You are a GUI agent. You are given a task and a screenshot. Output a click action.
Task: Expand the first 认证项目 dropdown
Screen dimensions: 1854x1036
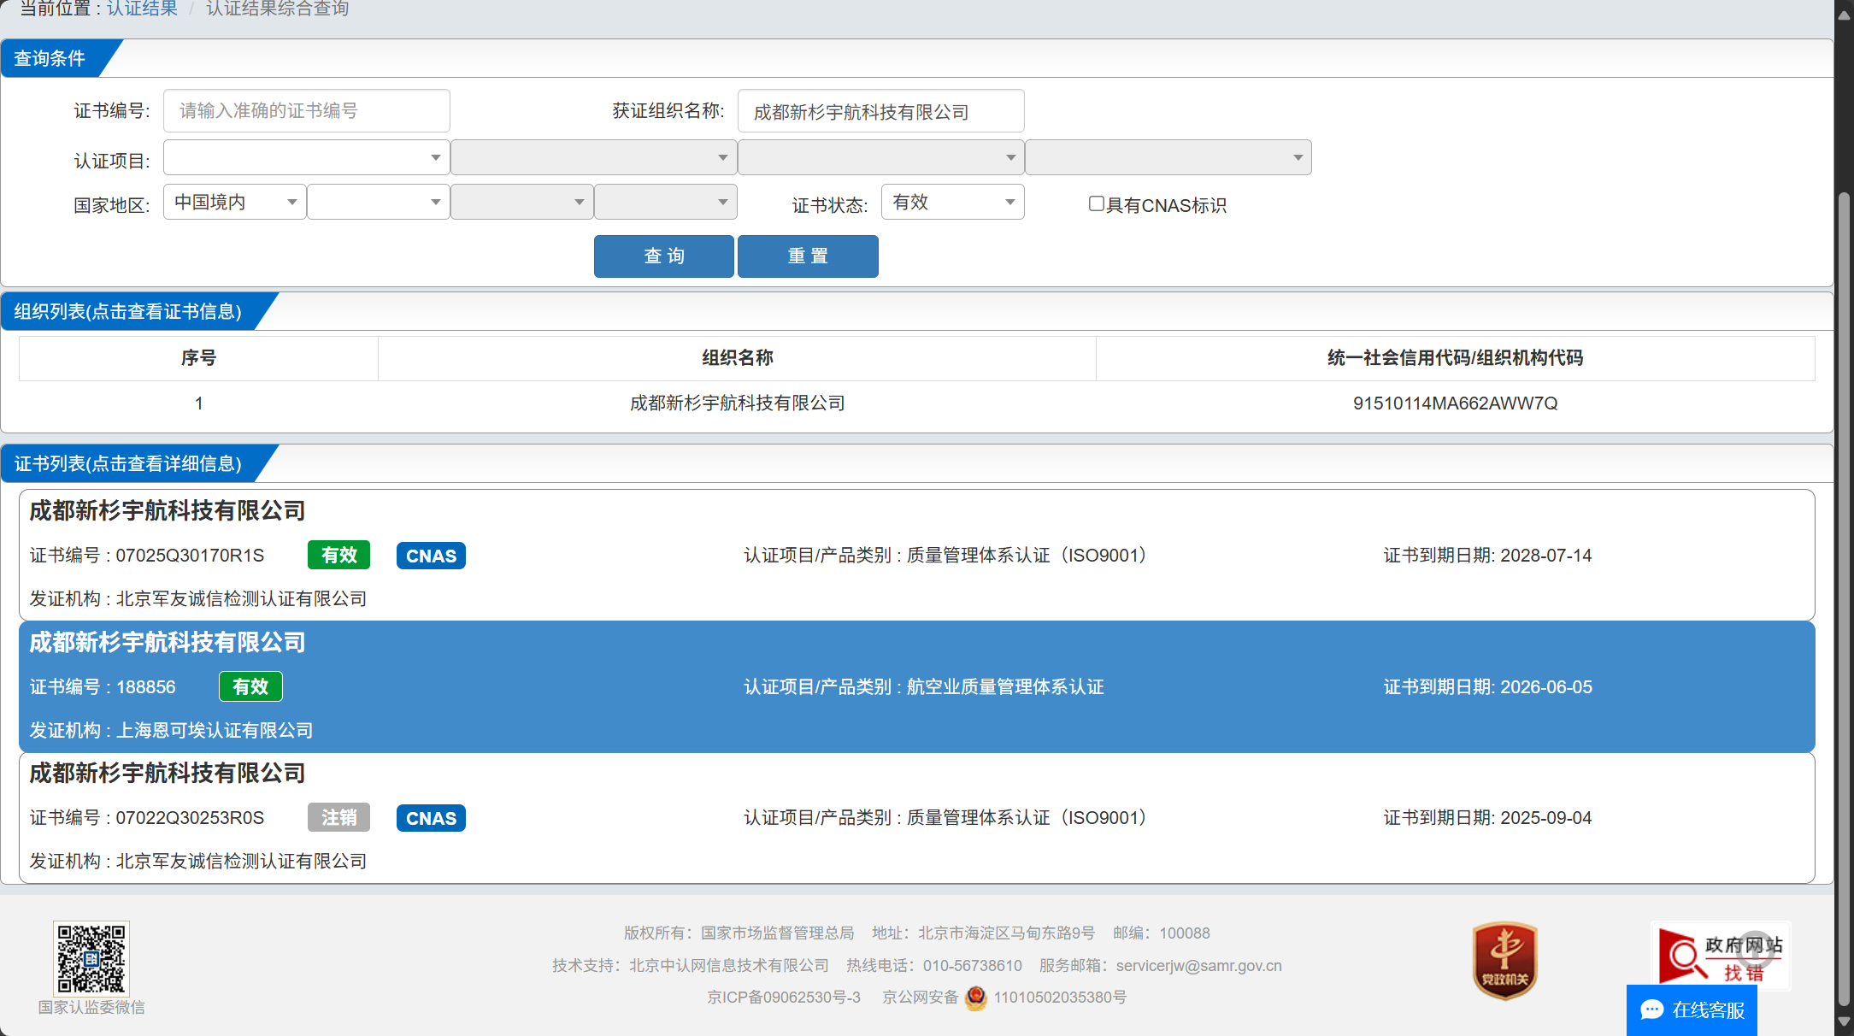(306, 157)
